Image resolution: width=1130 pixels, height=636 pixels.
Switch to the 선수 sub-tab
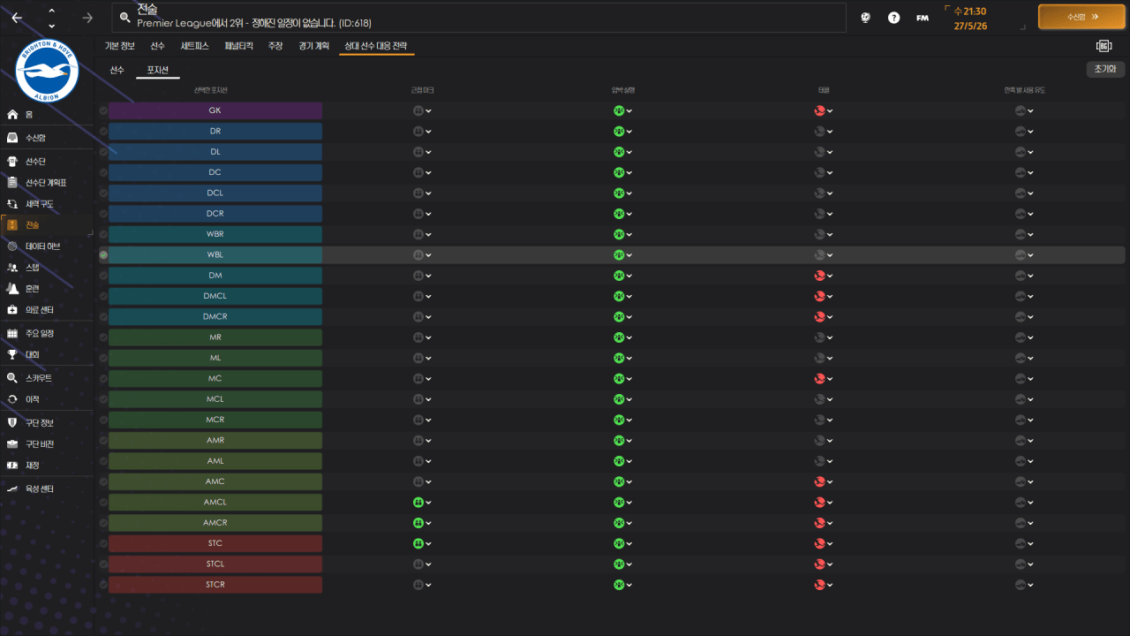117,70
